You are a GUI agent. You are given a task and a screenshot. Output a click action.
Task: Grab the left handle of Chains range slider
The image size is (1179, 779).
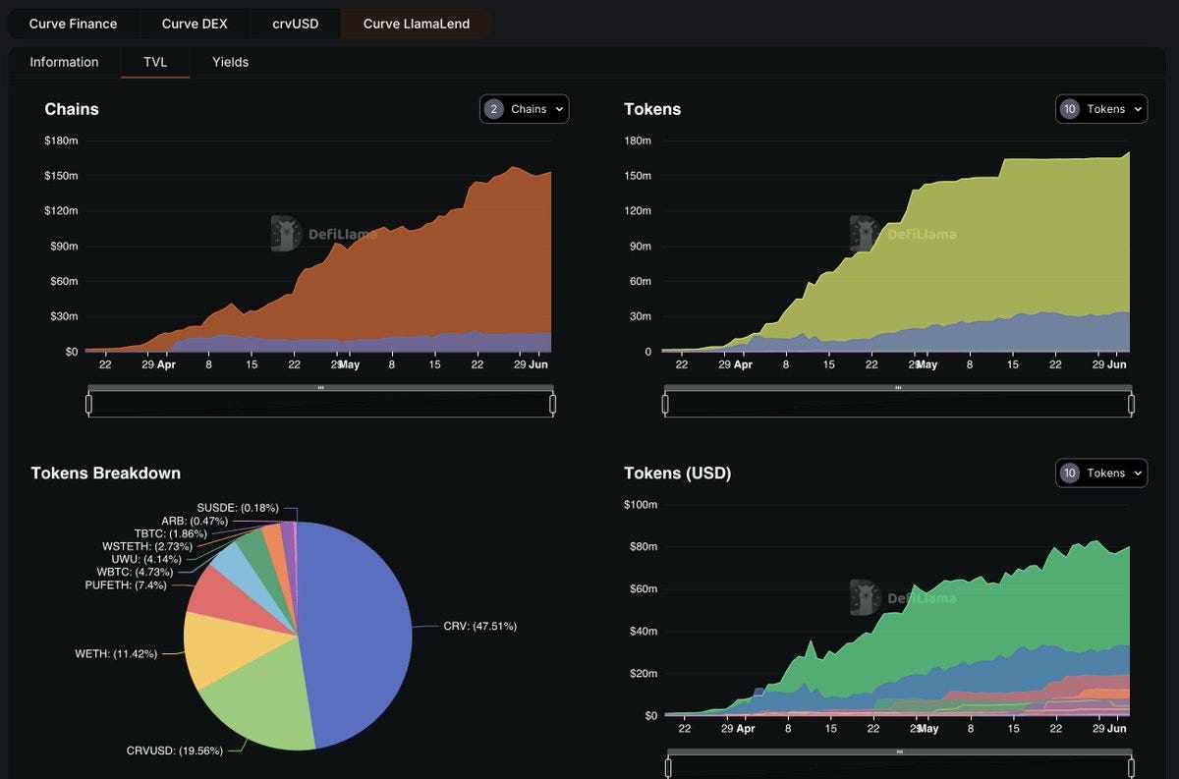88,404
